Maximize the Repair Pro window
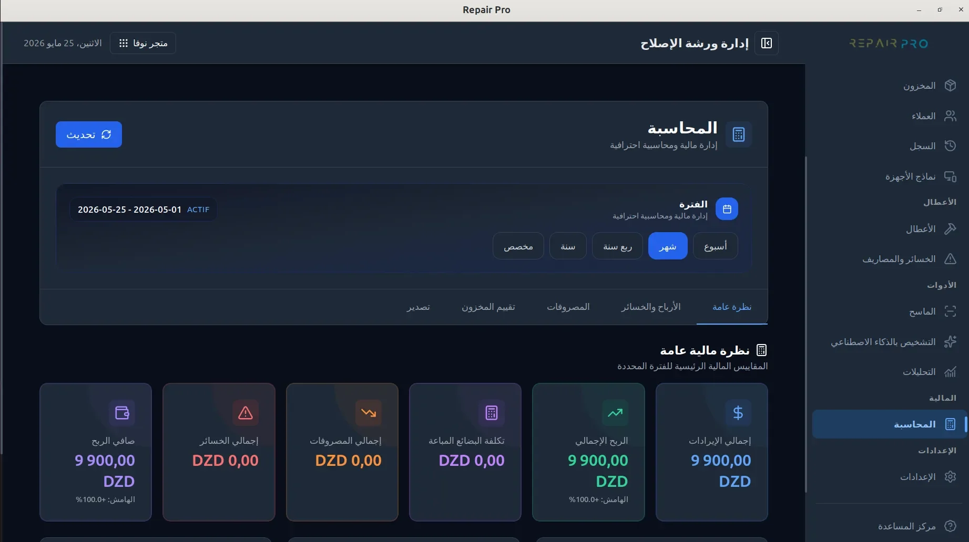 pyautogui.click(x=940, y=9)
